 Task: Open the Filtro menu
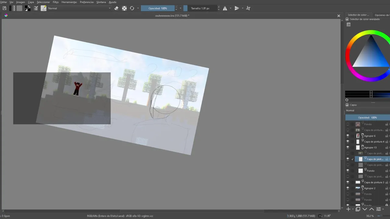click(x=55, y=2)
